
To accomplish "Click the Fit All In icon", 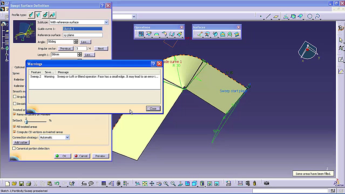I will click(x=145, y=184).
